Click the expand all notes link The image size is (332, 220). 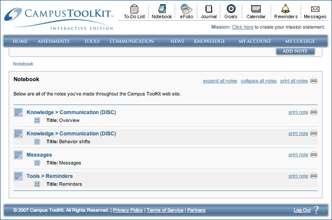220,81
